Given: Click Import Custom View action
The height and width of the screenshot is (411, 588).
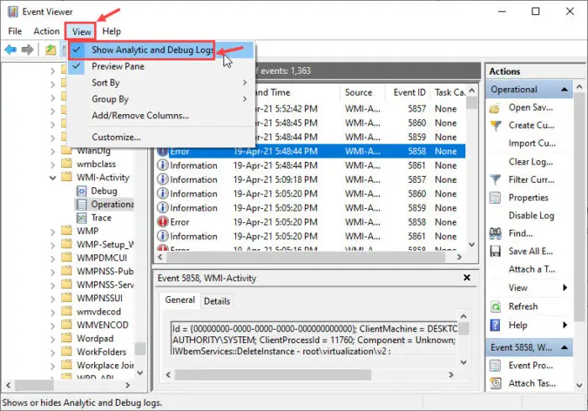Looking at the screenshot, I should point(532,143).
